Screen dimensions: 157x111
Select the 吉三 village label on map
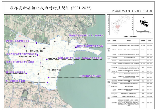[x=55, y=42]
